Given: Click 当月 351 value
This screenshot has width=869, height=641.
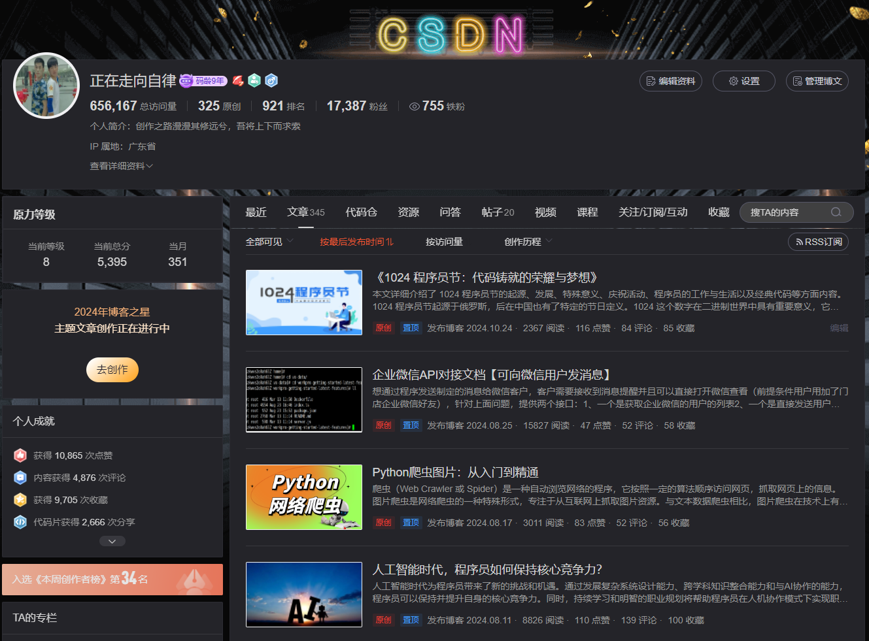Looking at the screenshot, I should [178, 262].
